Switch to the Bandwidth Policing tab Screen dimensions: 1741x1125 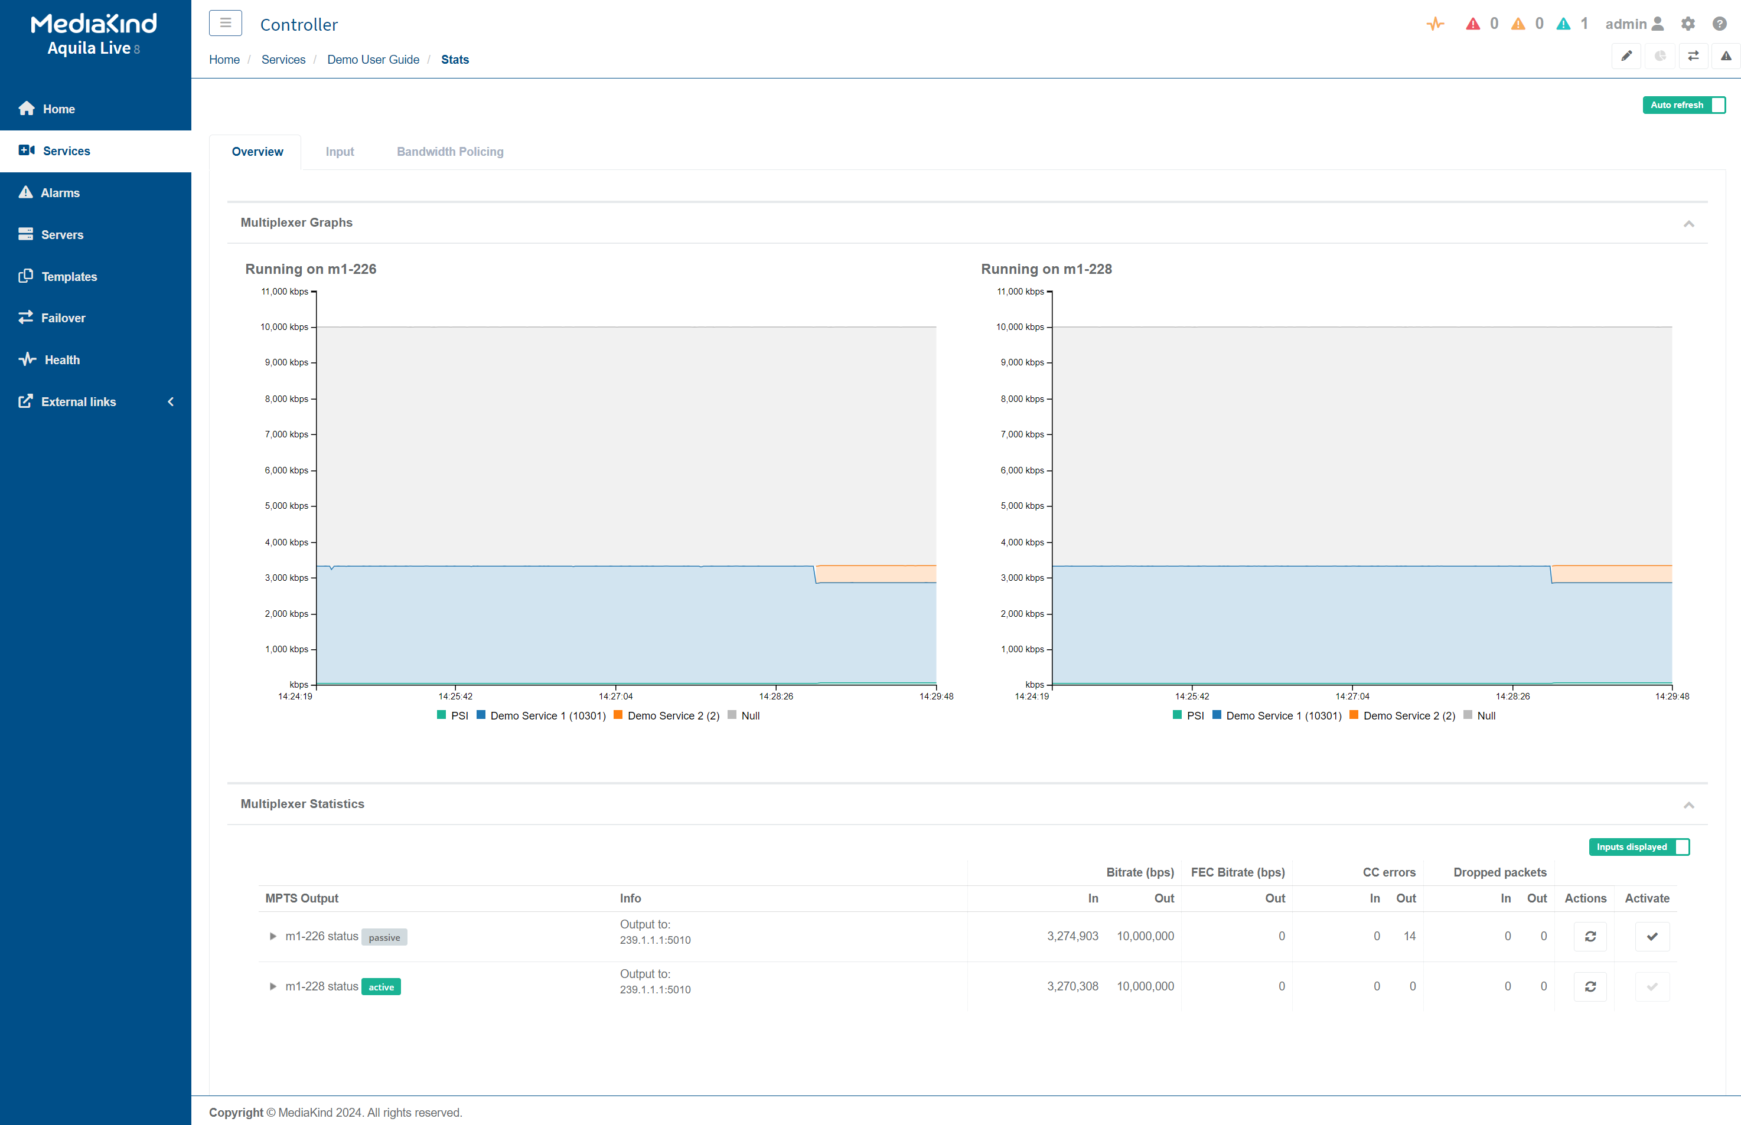tap(449, 152)
